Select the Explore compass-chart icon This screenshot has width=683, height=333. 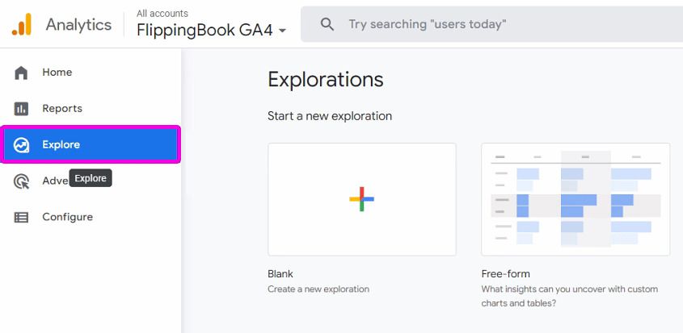(x=21, y=145)
